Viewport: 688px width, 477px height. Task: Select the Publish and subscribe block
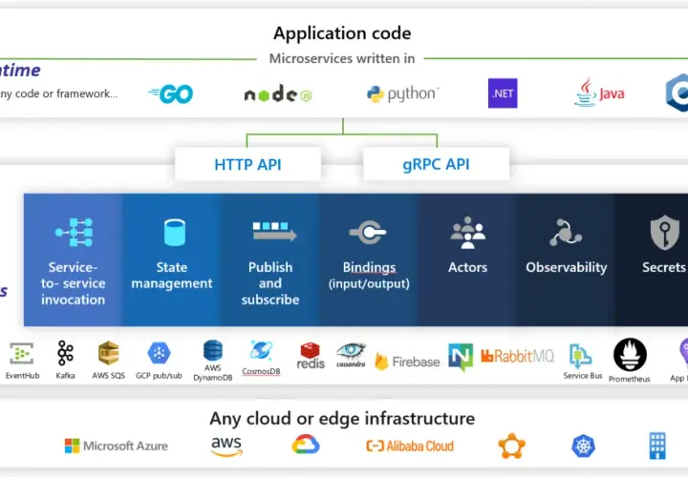click(269, 259)
